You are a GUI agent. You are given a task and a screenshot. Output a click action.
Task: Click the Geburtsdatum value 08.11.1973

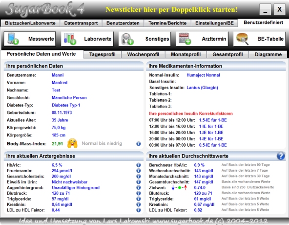[62, 112]
